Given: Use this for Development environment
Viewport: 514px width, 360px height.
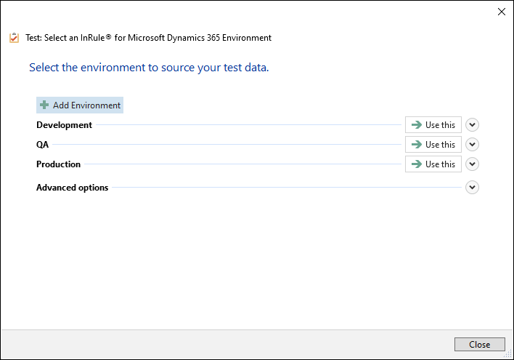Looking at the screenshot, I should 433,125.
